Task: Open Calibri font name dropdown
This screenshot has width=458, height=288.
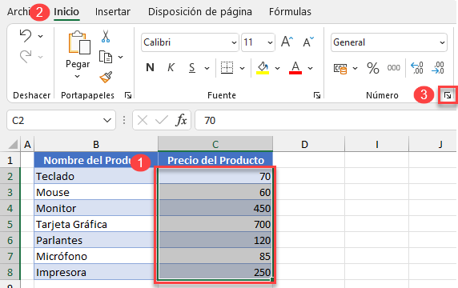Action: click(x=234, y=42)
